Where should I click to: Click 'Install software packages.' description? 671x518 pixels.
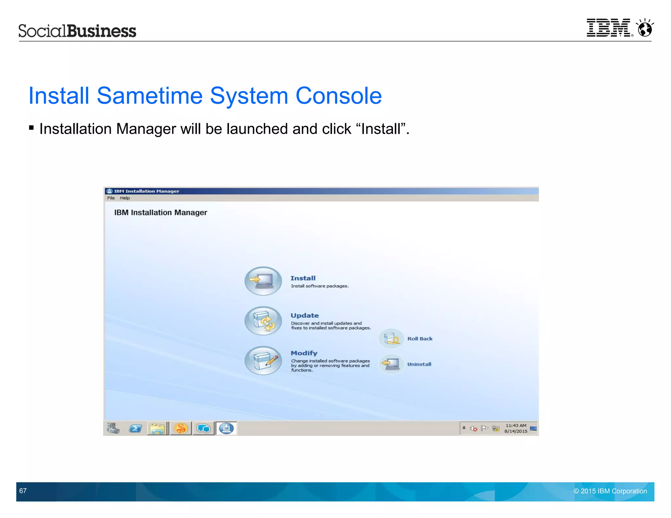(x=320, y=286)
